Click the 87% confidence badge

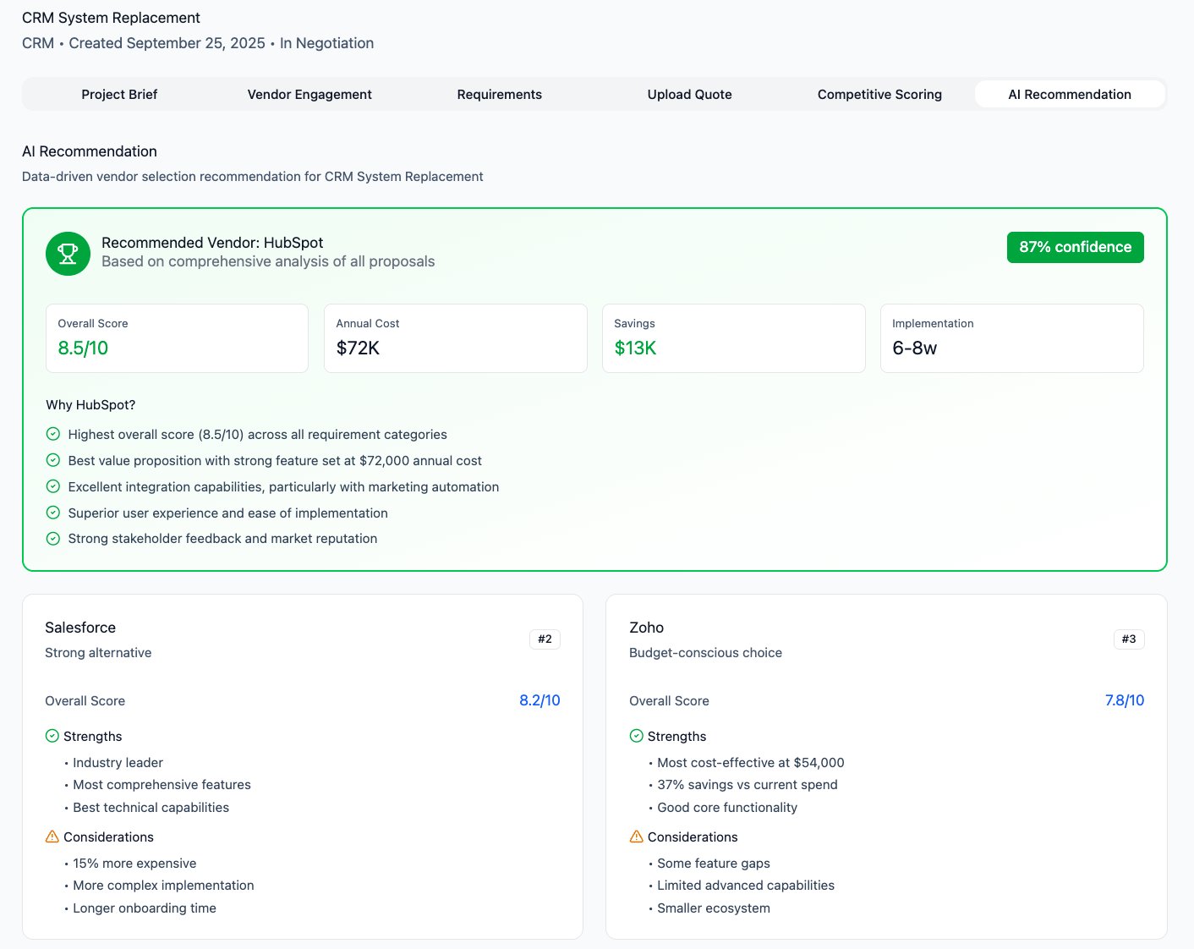(1075, 247)
